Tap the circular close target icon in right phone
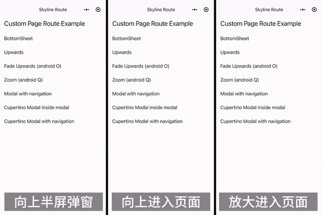 [x=314, y=10]
